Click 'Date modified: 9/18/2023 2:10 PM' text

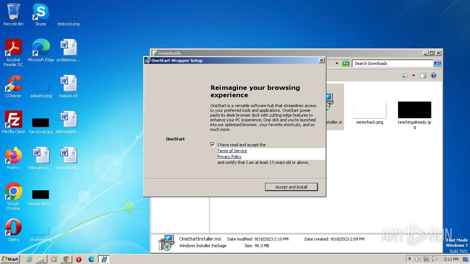258,239
